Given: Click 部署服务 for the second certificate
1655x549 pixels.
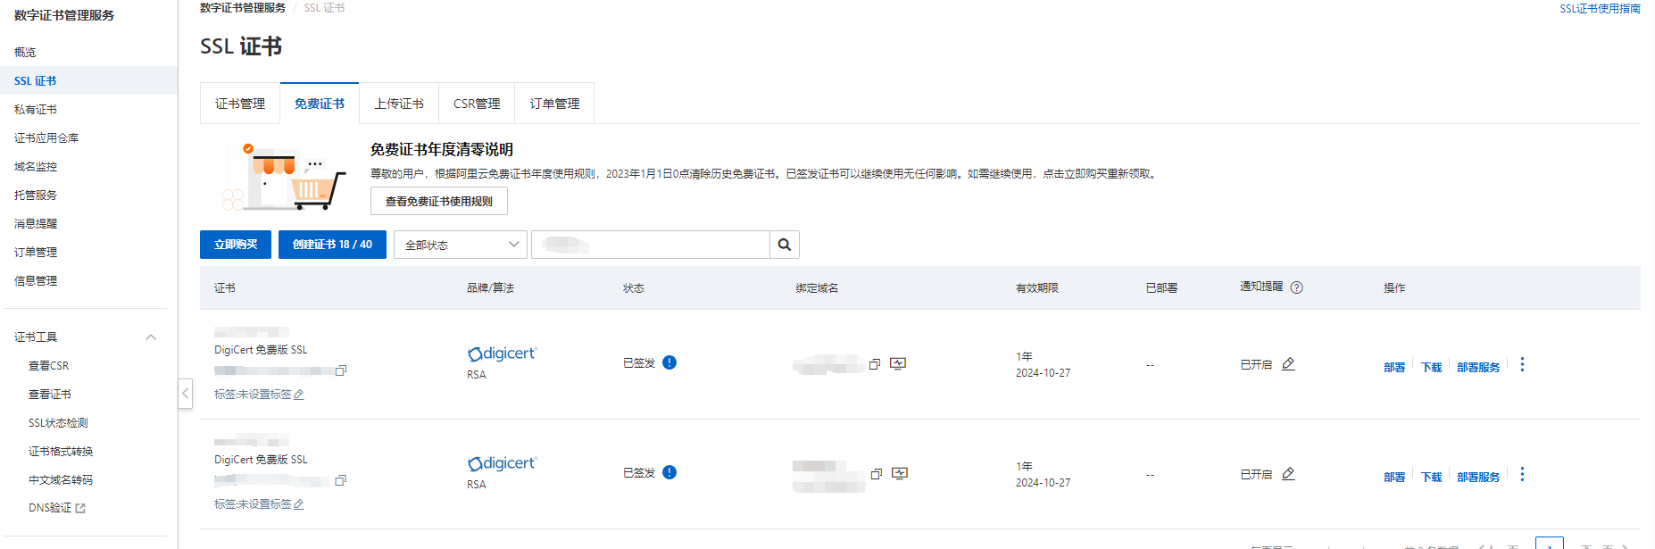Looking at the screenshot, I should coord(1478,477).
